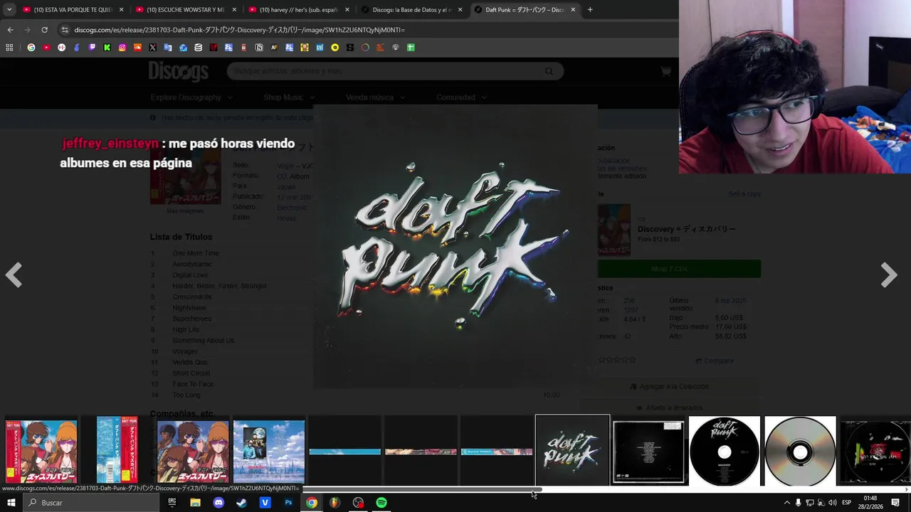Switch to the harvey // her's tab

click(x=299, y=10)
